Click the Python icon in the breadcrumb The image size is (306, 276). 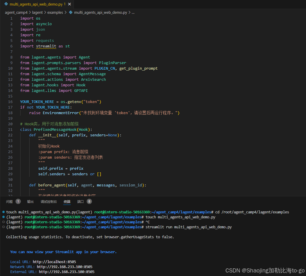coord(71,13)
